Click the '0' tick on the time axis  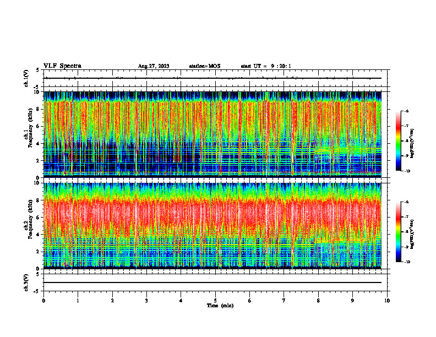click(x=43, y=301)
